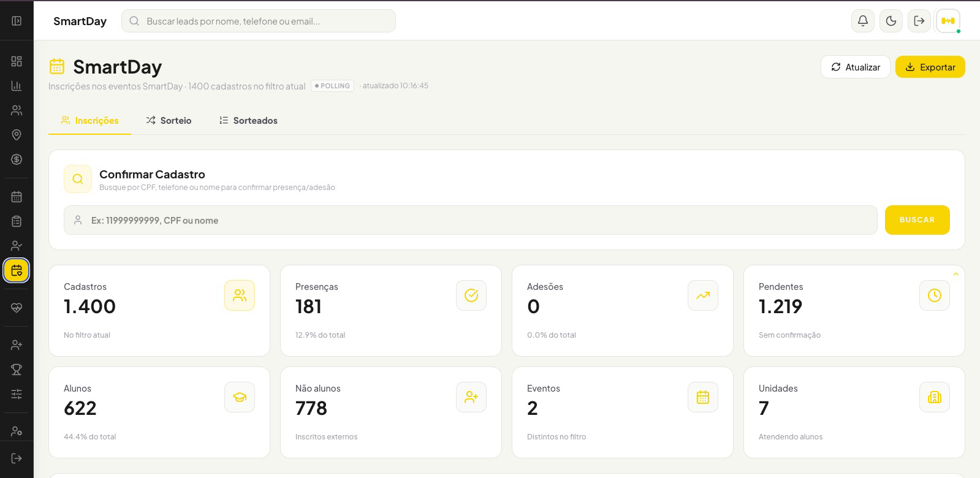980x478 pixels.
Task: Open the trophy icon in the sidebar
Action: [17, 370]
